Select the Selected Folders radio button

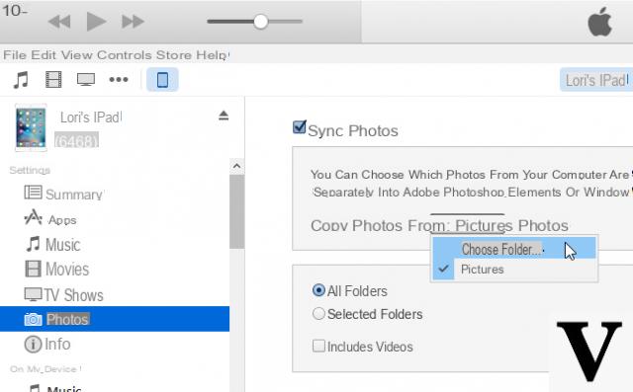coord(318,314)
